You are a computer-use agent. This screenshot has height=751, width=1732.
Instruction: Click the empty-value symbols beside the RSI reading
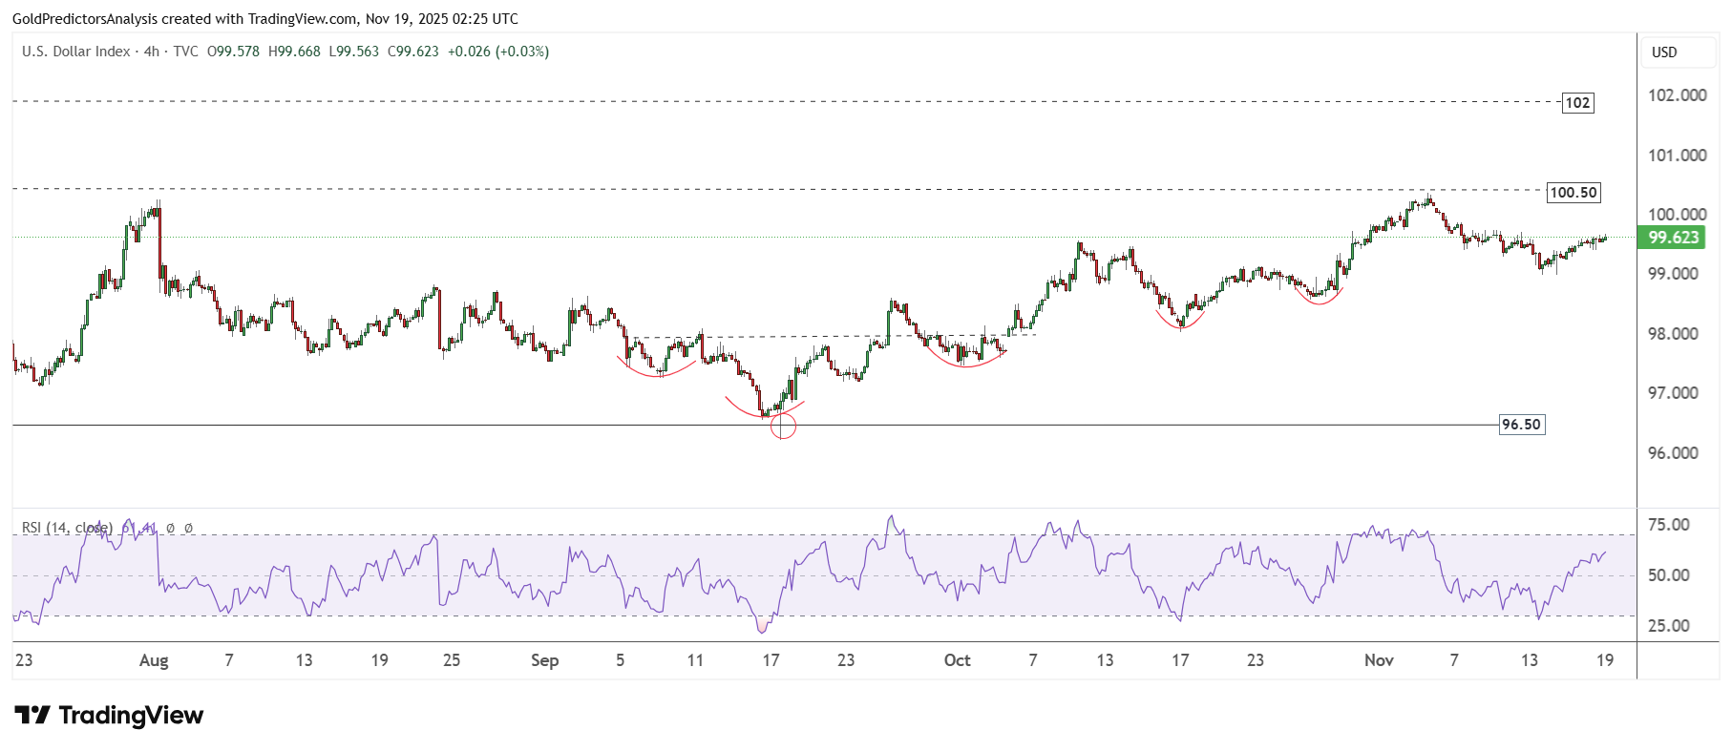(x=180, y=528)
